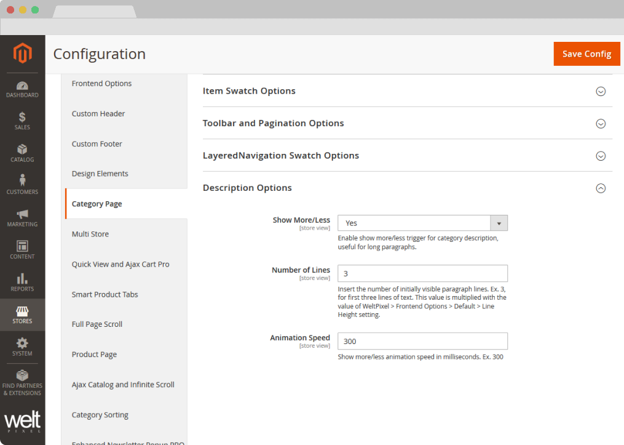624x445 pixels.
Task: Click the Save Config button
Action: tap(586, 54)
